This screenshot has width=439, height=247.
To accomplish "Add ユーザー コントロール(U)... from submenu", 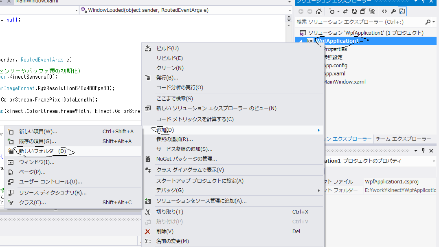I will pyautogui.click(x=73, y=182).
